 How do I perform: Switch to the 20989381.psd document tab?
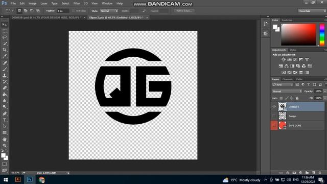pyautogui.click(x=46, y=18)
